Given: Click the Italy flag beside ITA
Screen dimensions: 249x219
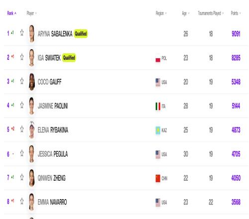Looking at the screenshot, I should pos(158,106).
